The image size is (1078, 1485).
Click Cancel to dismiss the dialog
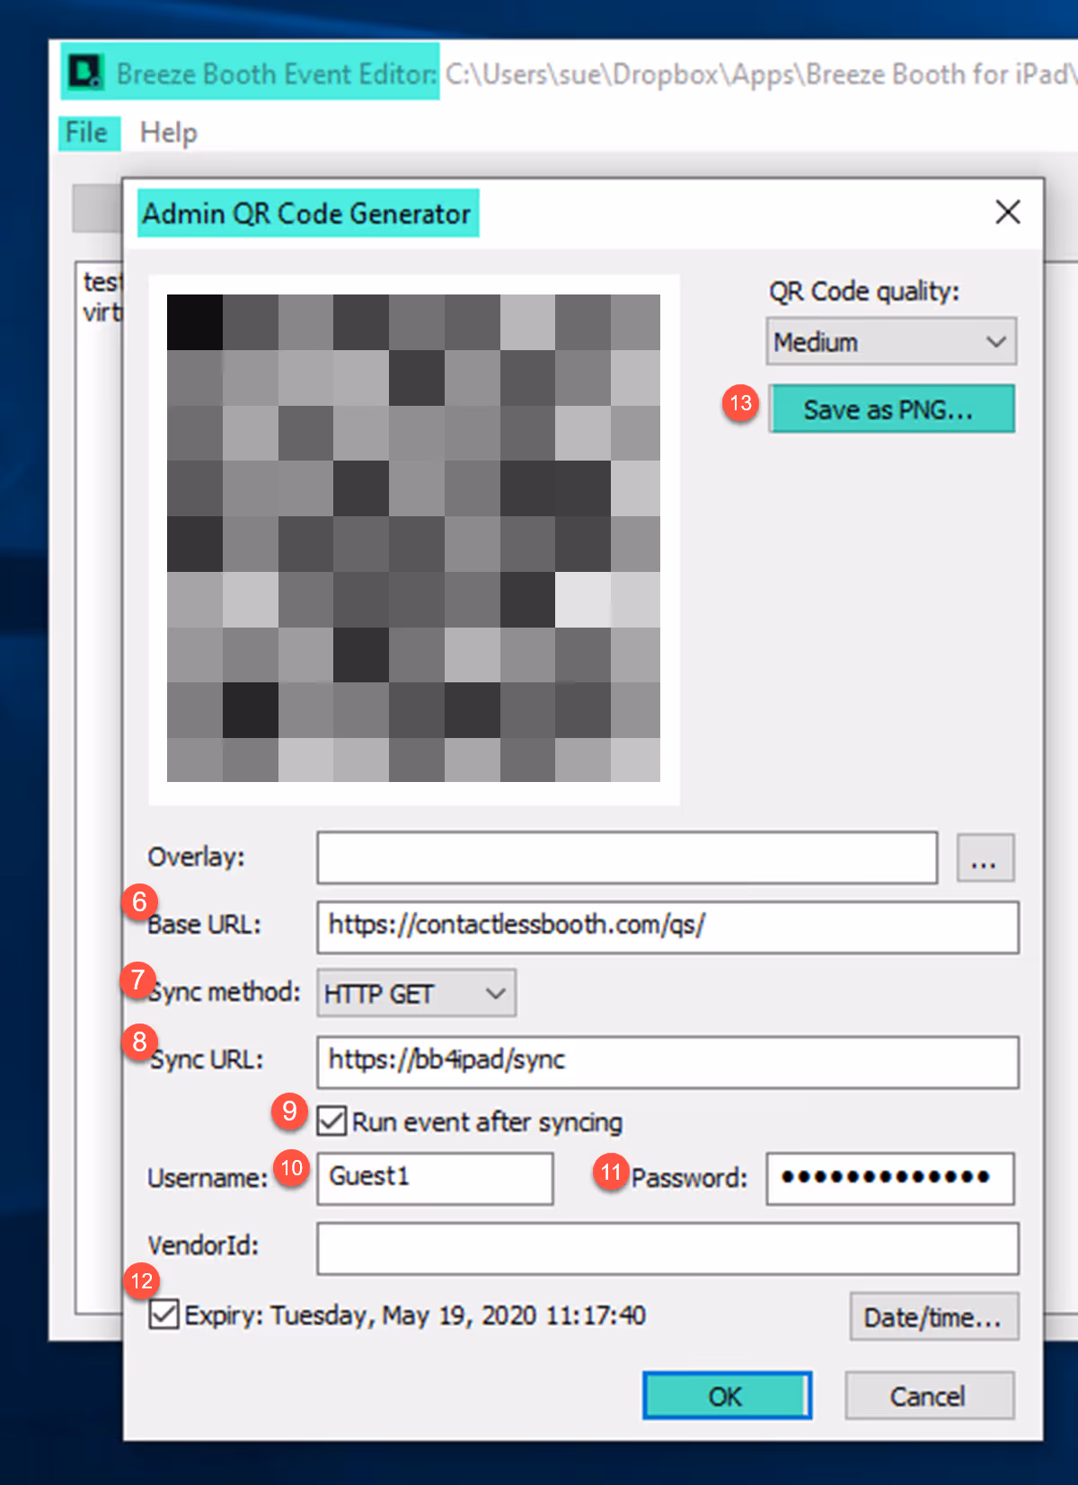tap(929, 1395)
